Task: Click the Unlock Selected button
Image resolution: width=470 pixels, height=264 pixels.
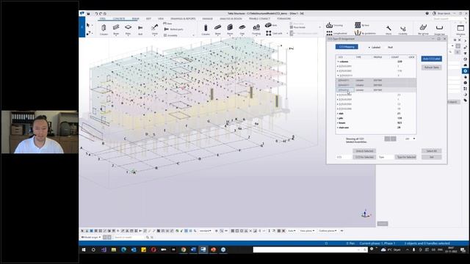Action: [x=364, y=151]
